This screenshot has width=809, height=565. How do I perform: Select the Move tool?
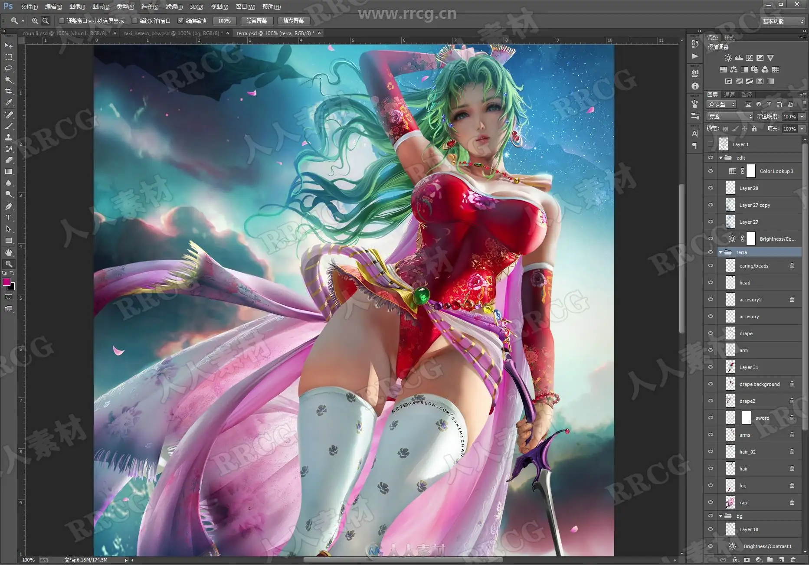[x=8, y=46]
